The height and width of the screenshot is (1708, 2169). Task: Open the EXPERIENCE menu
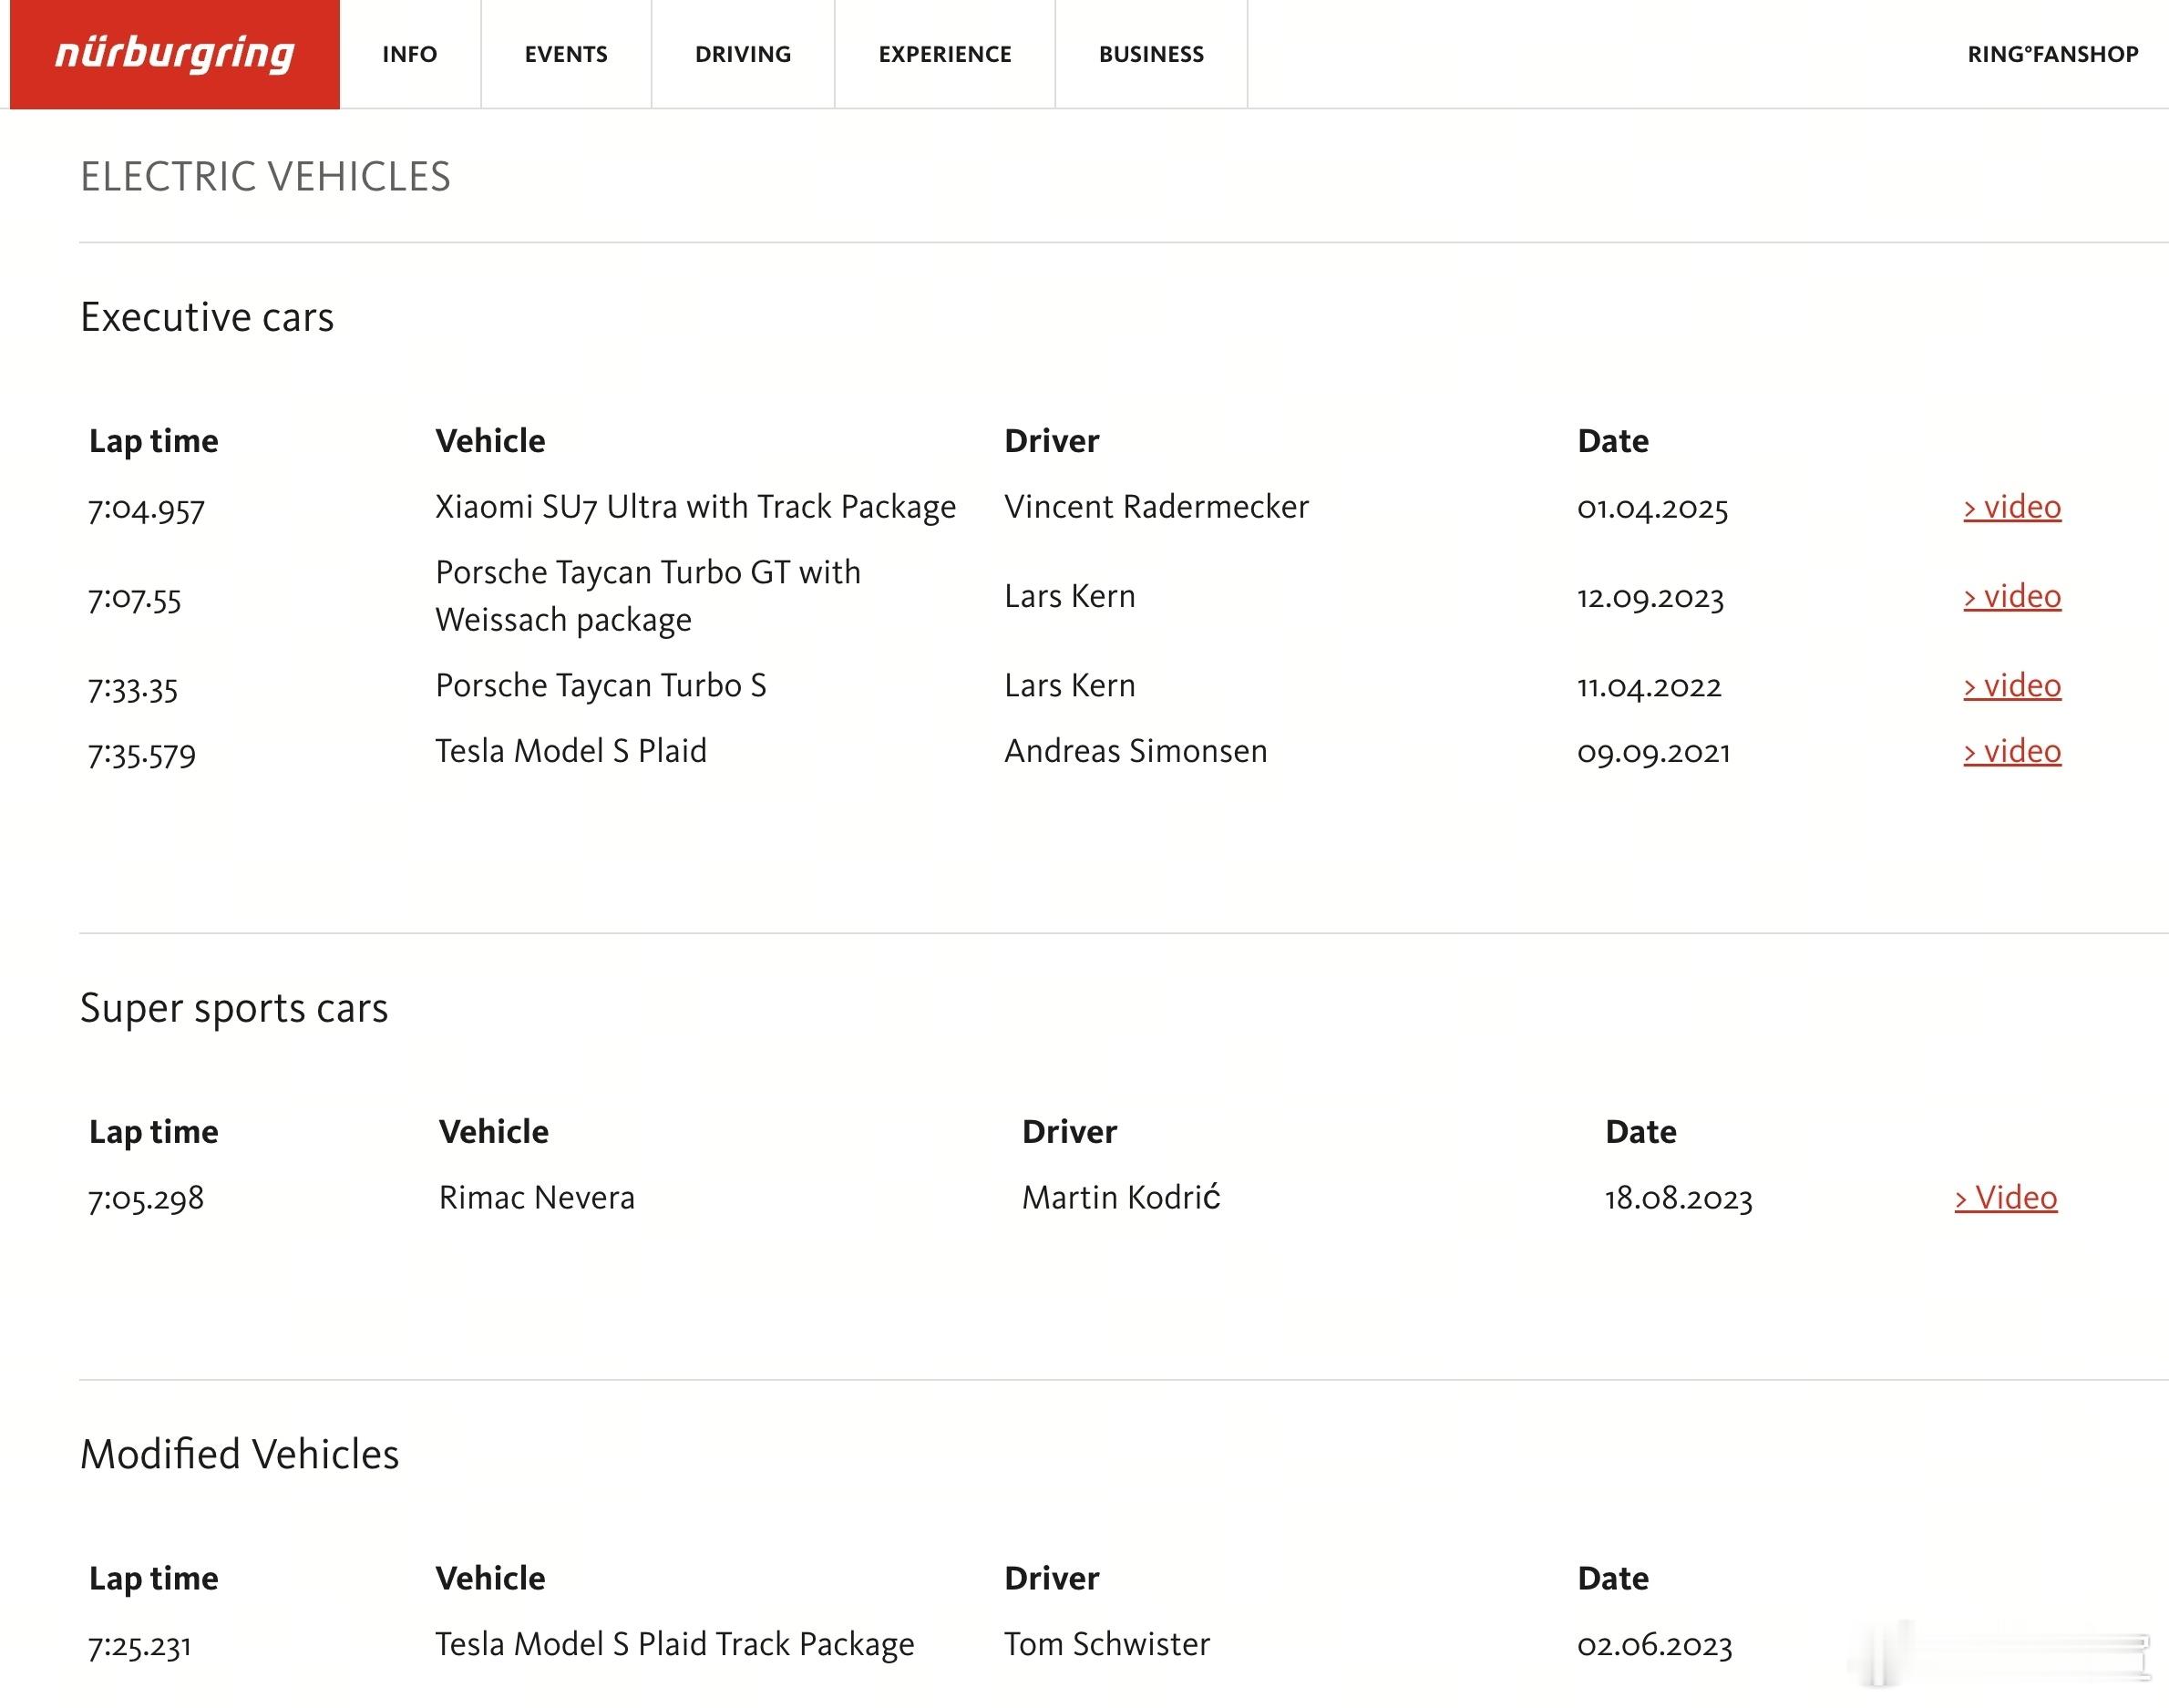[945, 54]
